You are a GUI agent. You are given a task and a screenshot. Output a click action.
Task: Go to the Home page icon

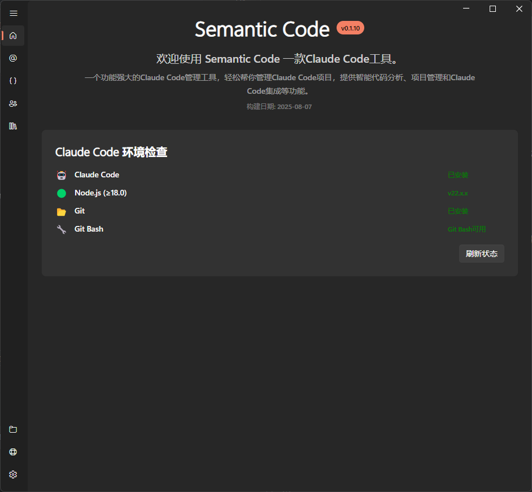(13, 36)
